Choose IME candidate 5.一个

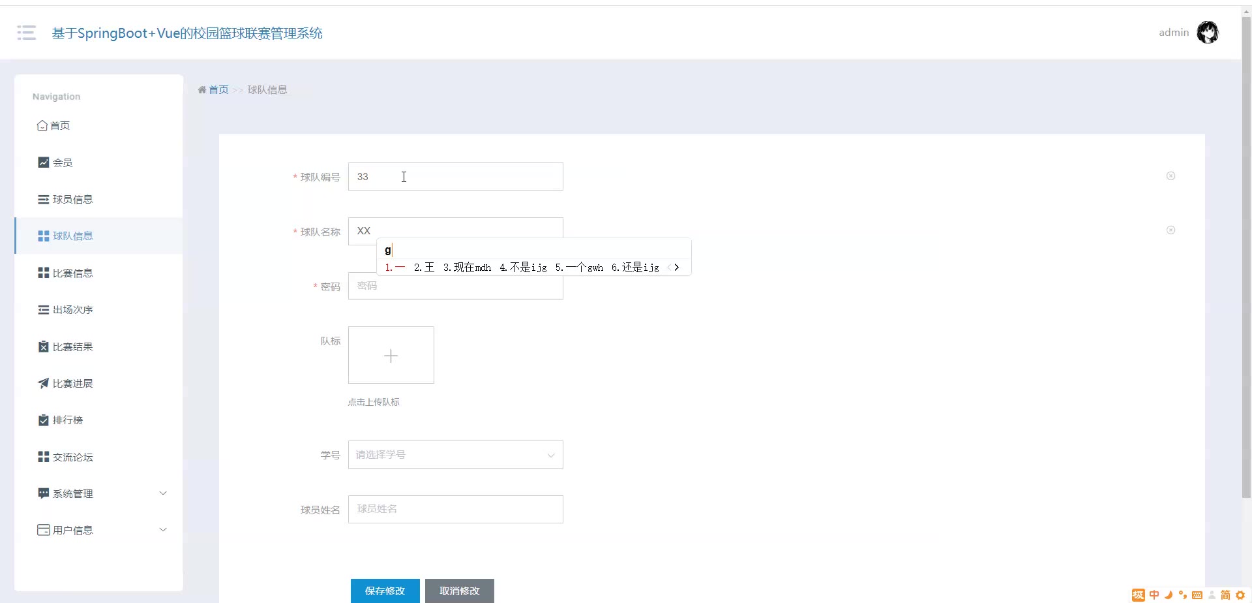579,267
